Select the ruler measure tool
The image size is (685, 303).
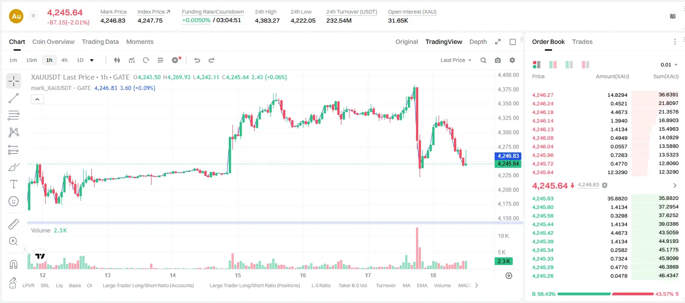click(x=14, y=224)
